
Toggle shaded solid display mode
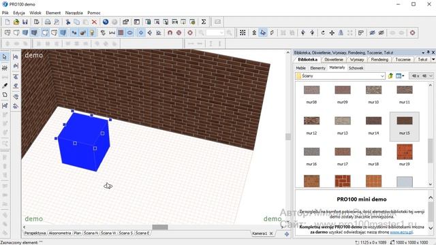(x=25, y=33)
